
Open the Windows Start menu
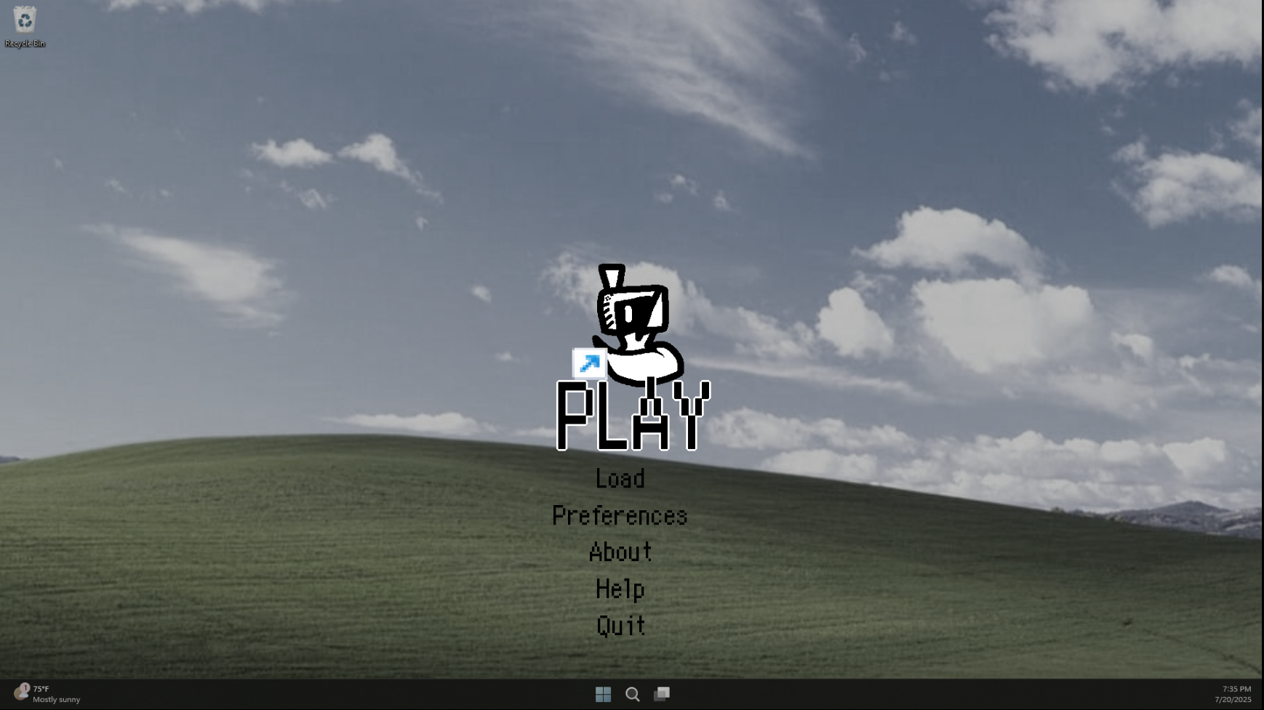pyautogui.click(x=603, y=694)
